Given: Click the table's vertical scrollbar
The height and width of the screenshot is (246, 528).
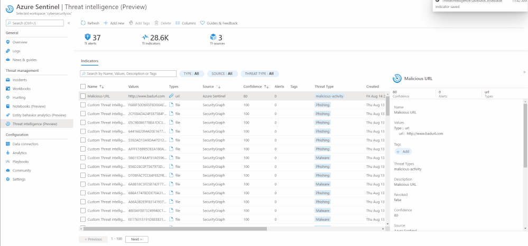Looking at the screenshot, I should [x=387, y=106].
